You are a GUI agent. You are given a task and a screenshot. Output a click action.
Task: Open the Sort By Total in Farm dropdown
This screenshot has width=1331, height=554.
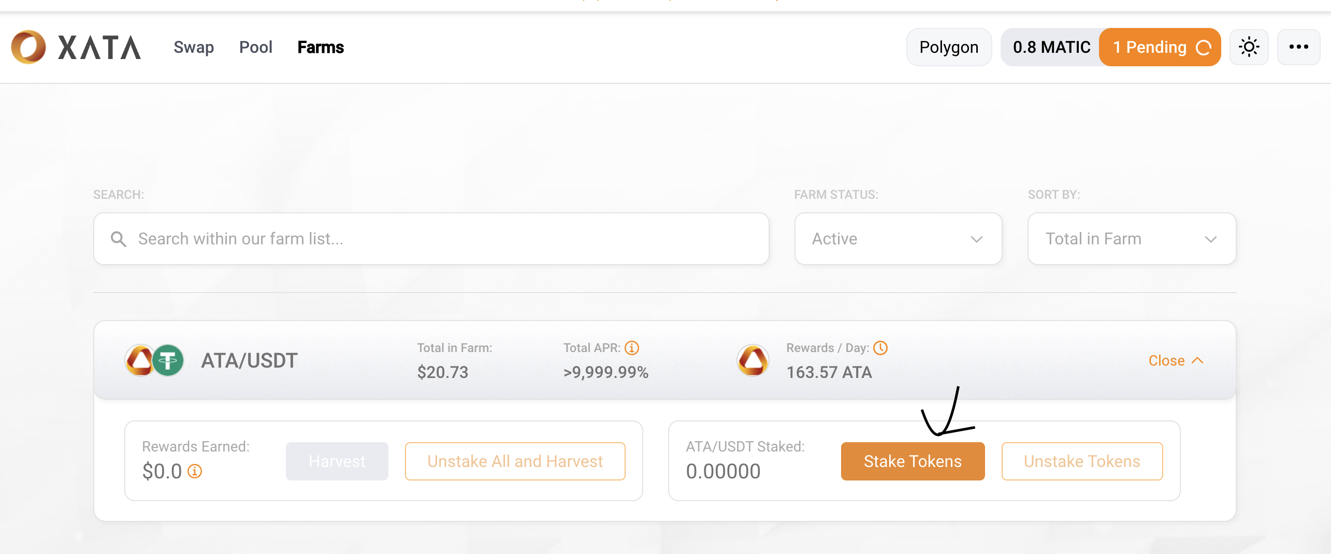click(1132, 239)
